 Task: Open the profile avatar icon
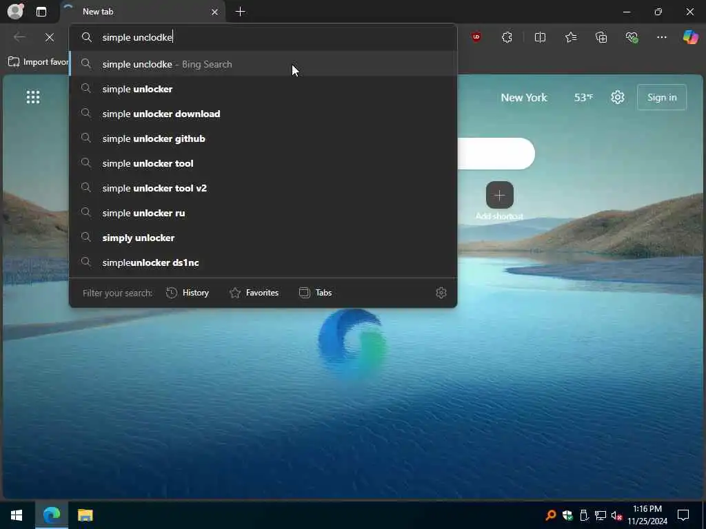click(16, 11)
